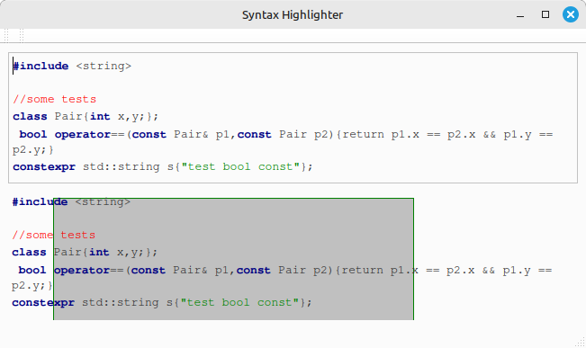Click the "int" keyword in the bordered editor

(x=100, y=117)
